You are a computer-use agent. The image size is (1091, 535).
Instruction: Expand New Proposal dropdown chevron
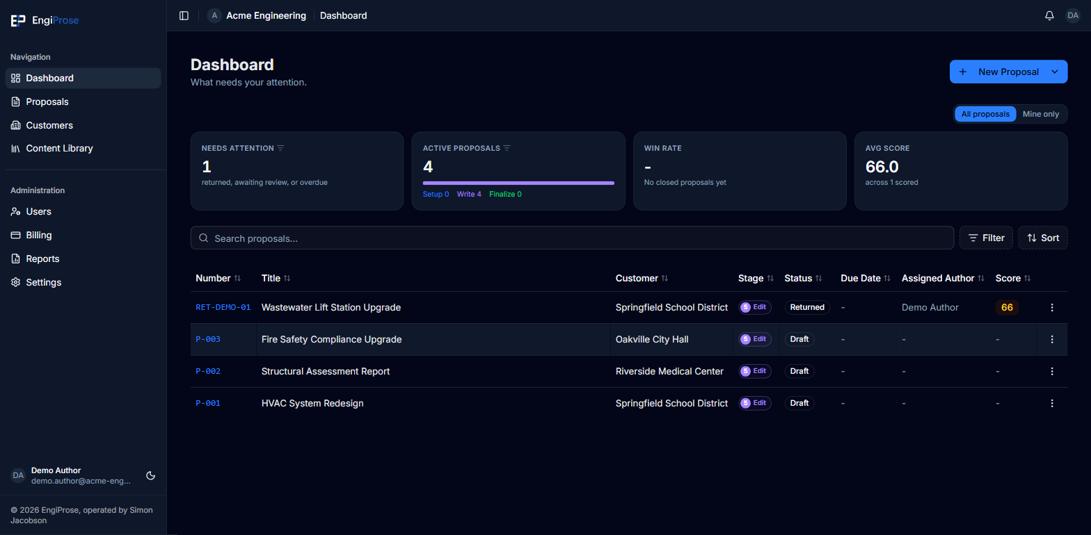coord(1055,72)
